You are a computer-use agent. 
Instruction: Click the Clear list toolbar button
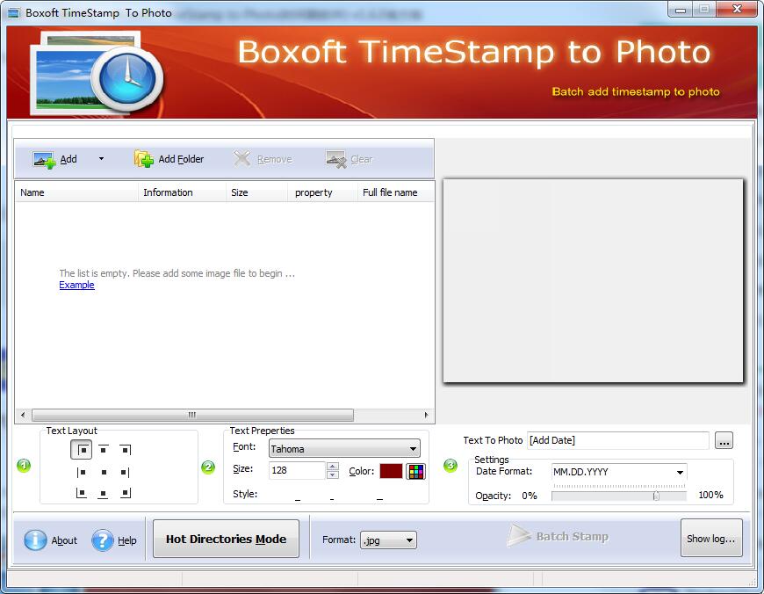coord(349,159)
